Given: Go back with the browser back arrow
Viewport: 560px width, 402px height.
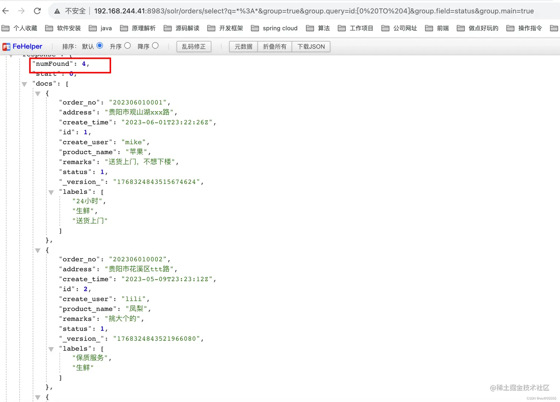Looking at the screenshot, I should [x=6, y=11].
